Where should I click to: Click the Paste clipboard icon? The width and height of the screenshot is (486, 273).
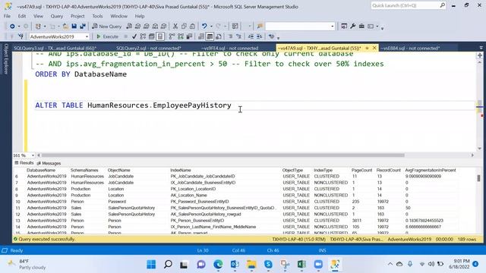click(x=192, y=27)
